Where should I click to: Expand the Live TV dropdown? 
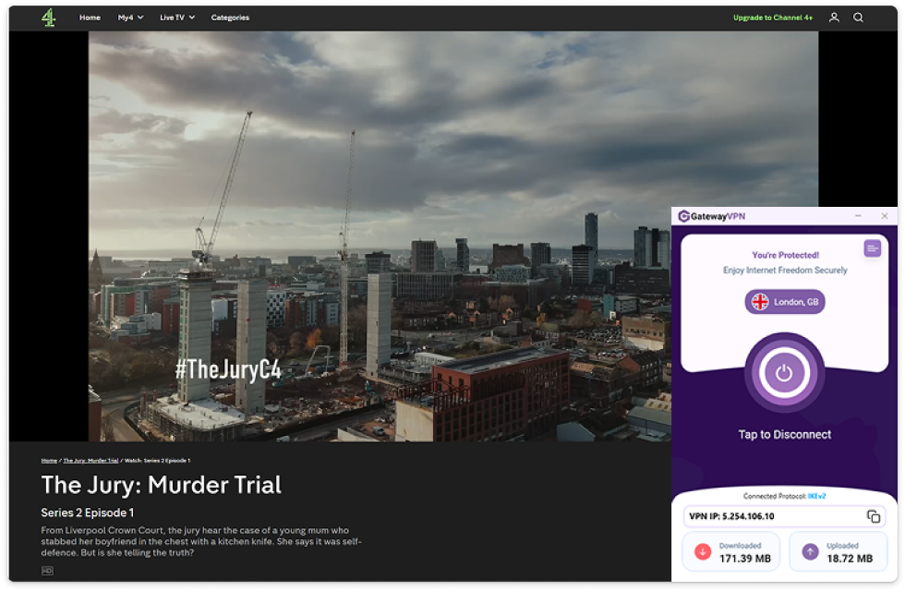[175, 17]
